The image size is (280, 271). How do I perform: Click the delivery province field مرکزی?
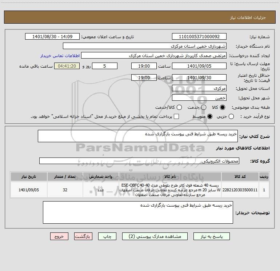pos(199,88)
